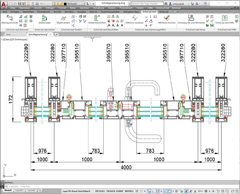
Task: Switch to the SchüCad ribbon tab
Action: [x=164, y=12]
